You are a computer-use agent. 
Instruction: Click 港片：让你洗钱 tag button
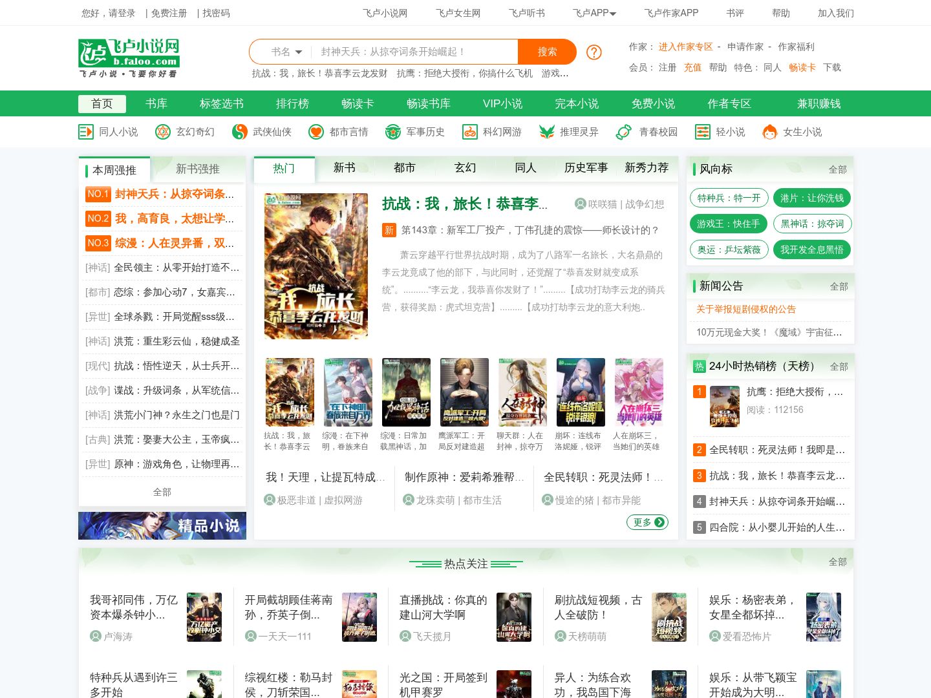[812, 198]
